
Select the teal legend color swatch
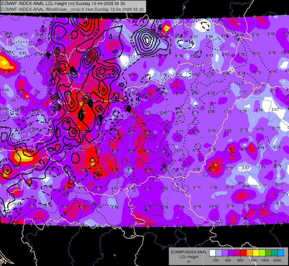(275, 253)
